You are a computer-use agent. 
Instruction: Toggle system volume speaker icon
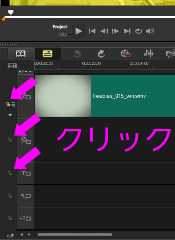point(150,31)
